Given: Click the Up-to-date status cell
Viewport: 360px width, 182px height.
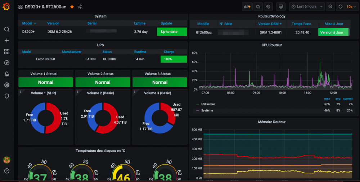Looking at the screenshot, I should pos(172,32).
